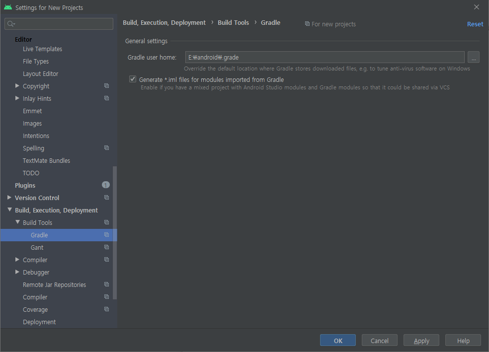Expand the Debugger tree node
Image resolution: width=489 pixels, height=352 pixels.
17,272
